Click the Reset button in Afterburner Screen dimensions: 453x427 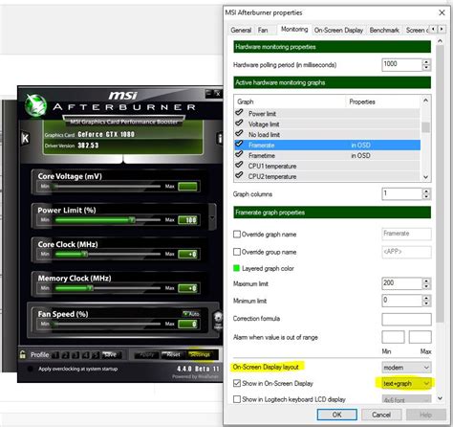(x=173, y=354)
